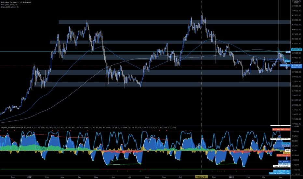The image size is (303, 179).
Task: Click the Skynet_MarketCipher indicator legend
Action: [89, 128]
